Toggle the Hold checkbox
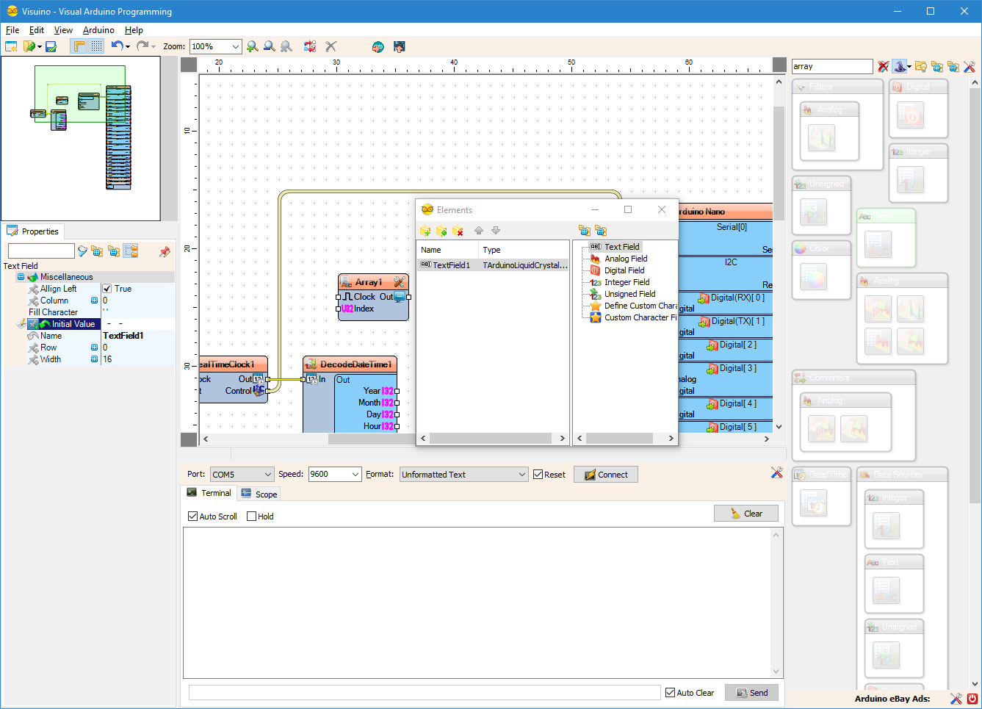The height and width of the screenshot is (709, 982). pyautogui.click(x=252, y=517)
